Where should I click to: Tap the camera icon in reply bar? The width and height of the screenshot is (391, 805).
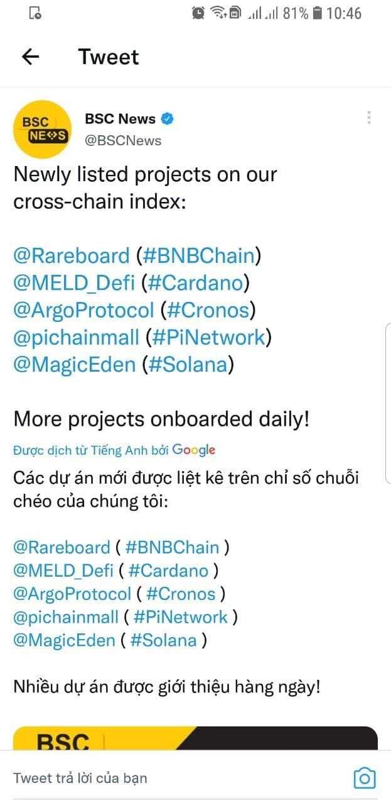[x=365, y=778]
